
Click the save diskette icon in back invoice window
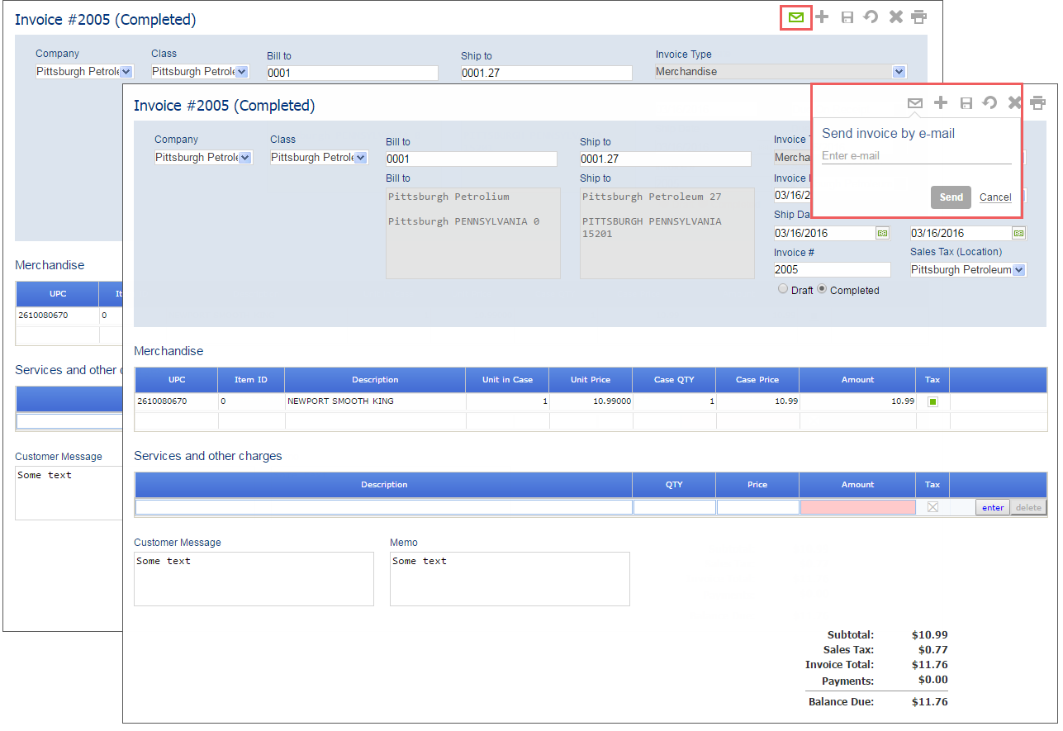pos(847,17)
